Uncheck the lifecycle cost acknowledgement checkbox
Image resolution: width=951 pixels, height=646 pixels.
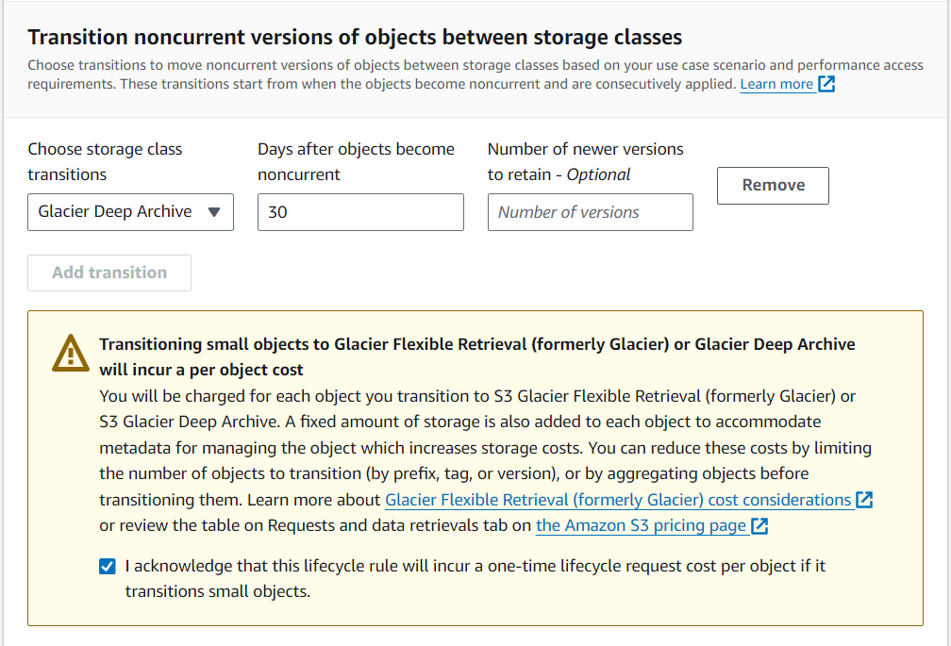[x=108, y=567]
